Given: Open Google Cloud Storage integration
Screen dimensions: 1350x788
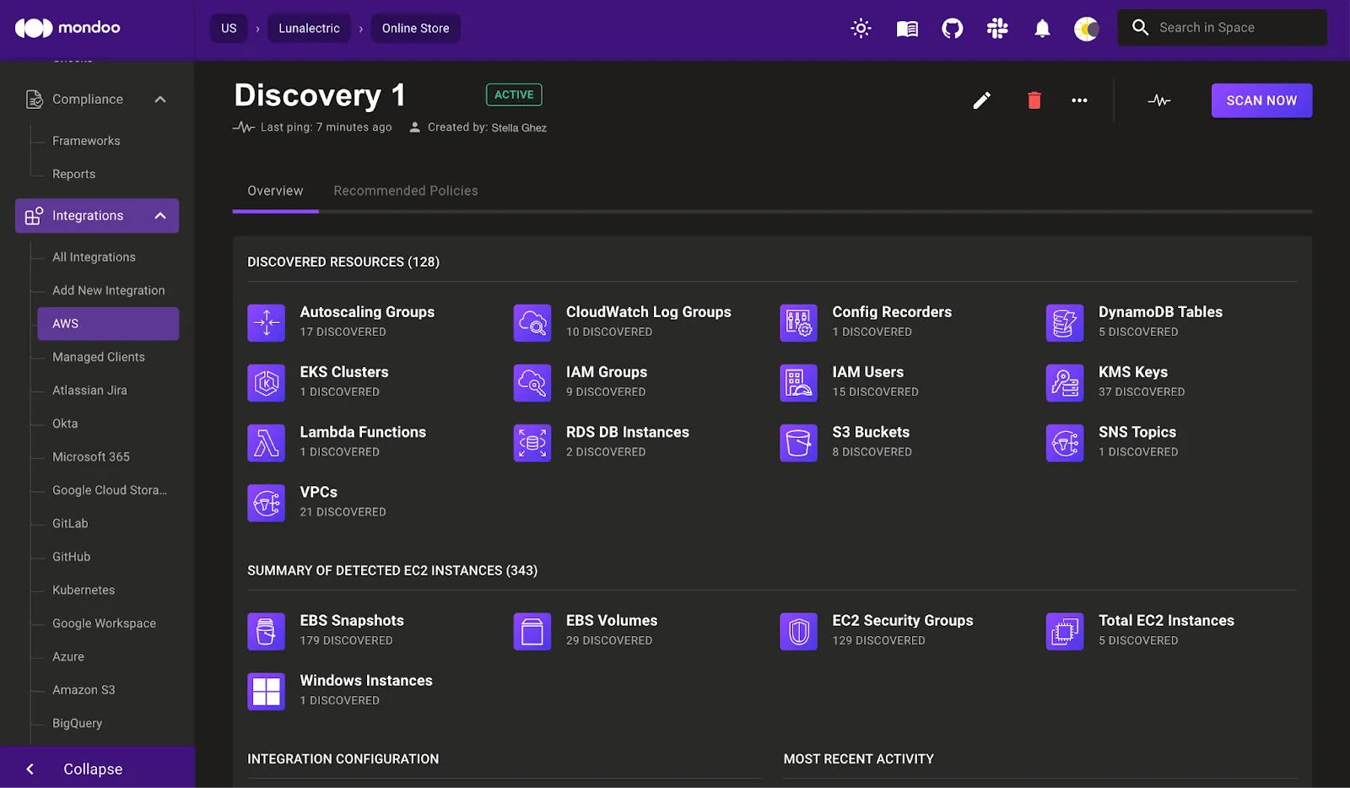Looking at the screenshot, I should point(110,490).
